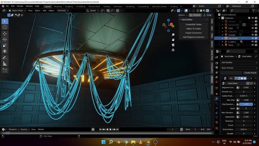Open the Render menu
The height and width of the screenshot is (146, 259).
20,6
